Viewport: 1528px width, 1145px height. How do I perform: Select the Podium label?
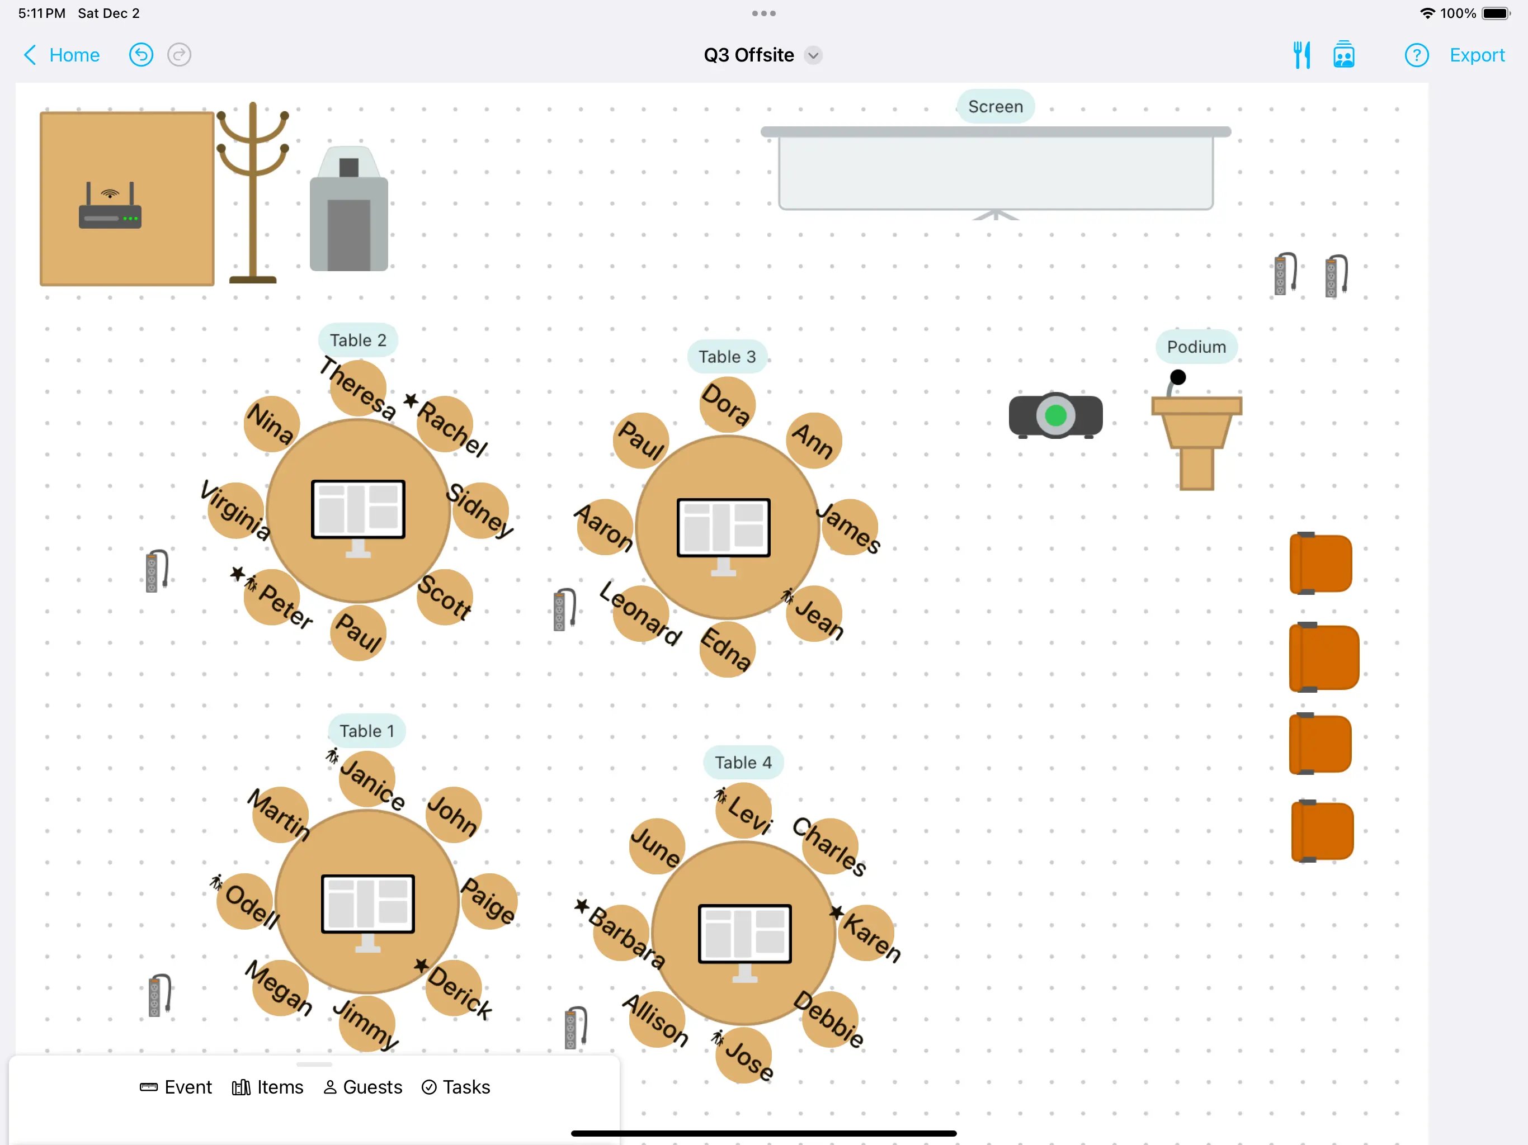pyautogui.click(x=1196, y=347)
